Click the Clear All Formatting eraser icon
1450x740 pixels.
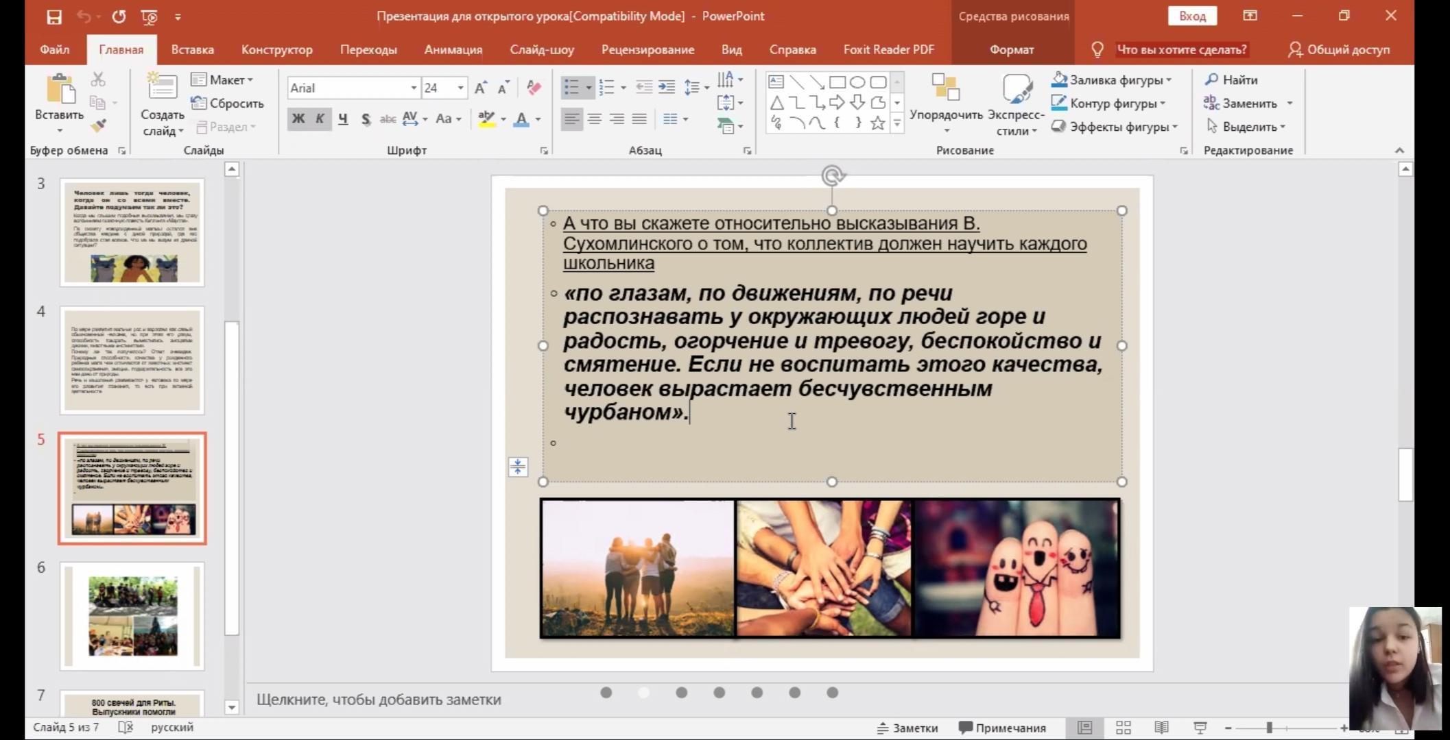click(534, 88)
